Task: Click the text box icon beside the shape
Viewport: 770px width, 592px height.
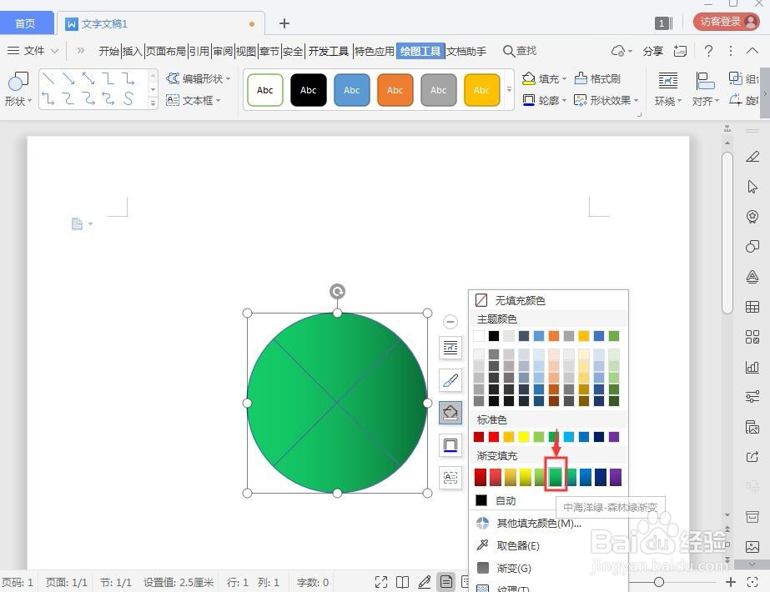Action: pos(450,477)
